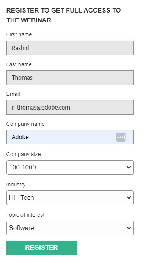Click the Last name field containing Thomas
The width and height of the screenshot is (149, 263).
[70, 78]
